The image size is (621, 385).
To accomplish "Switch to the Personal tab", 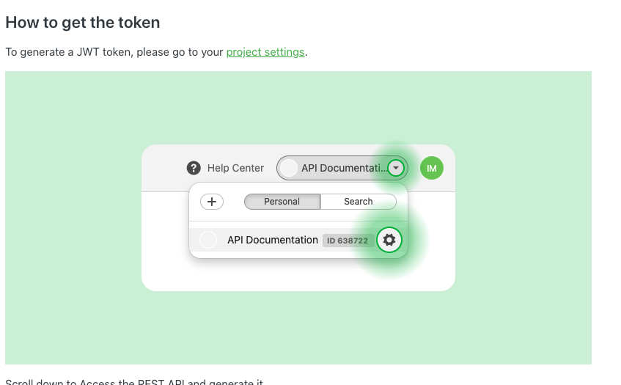I will 282,202.
